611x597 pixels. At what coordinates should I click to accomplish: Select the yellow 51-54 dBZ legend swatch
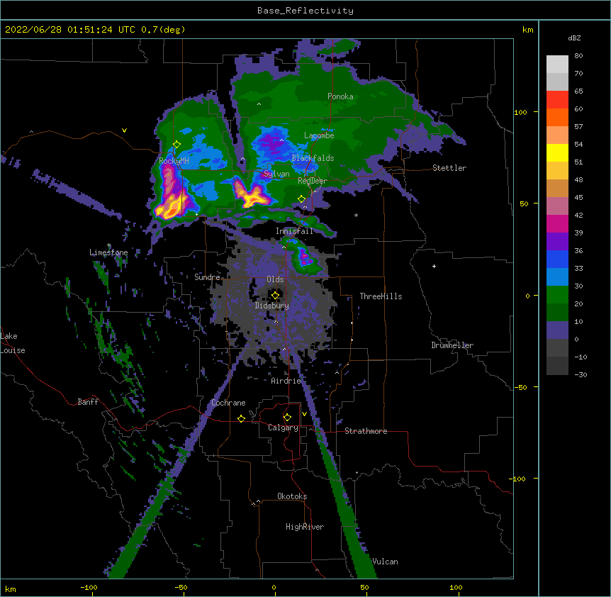coord(557,152)
